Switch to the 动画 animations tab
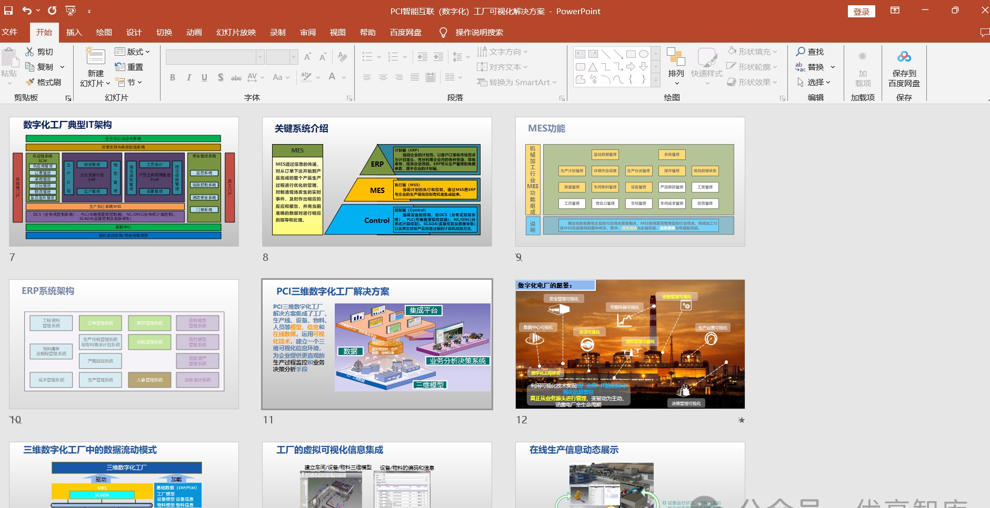 pos(194,32)
